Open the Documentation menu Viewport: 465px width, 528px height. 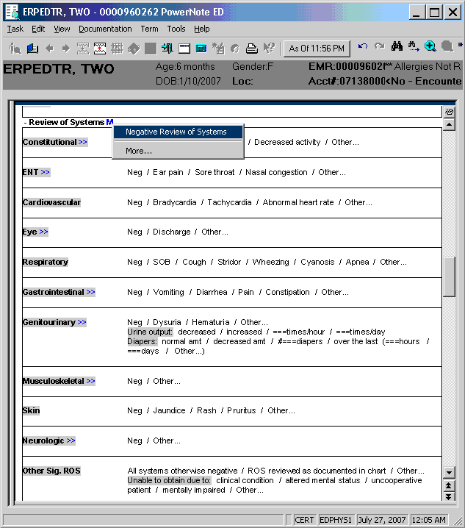point(105,29)
